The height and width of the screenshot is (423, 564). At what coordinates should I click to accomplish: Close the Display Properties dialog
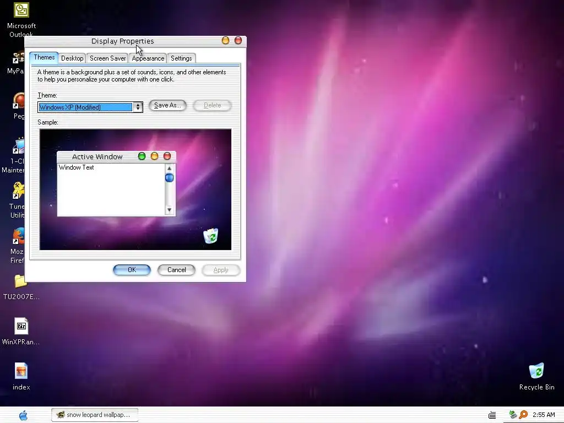click(238, 41)
